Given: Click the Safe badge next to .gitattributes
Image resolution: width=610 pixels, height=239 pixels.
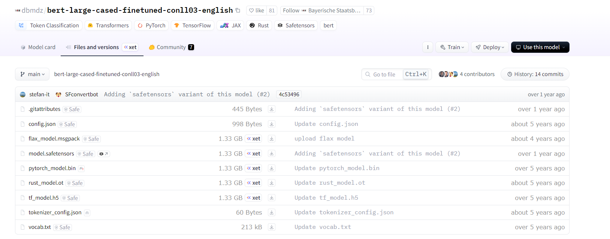Looking at the screenshot, I should (72, 109).
